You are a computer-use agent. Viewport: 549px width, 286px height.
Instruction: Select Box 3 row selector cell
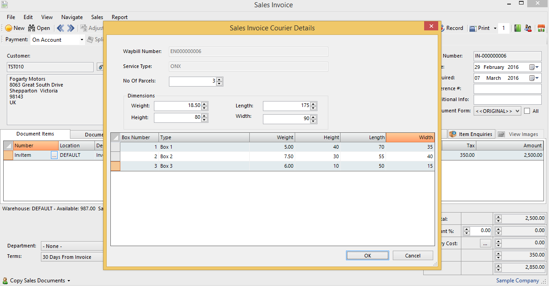point(115,166)
